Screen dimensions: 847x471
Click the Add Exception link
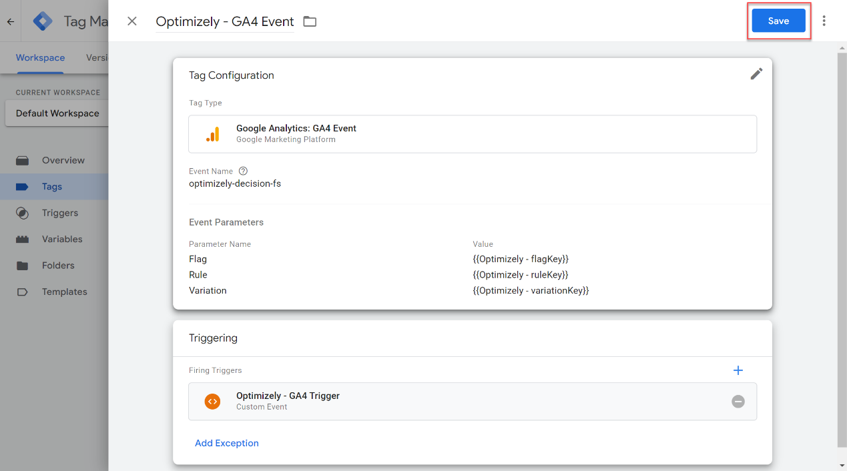(x=227, y=443)
